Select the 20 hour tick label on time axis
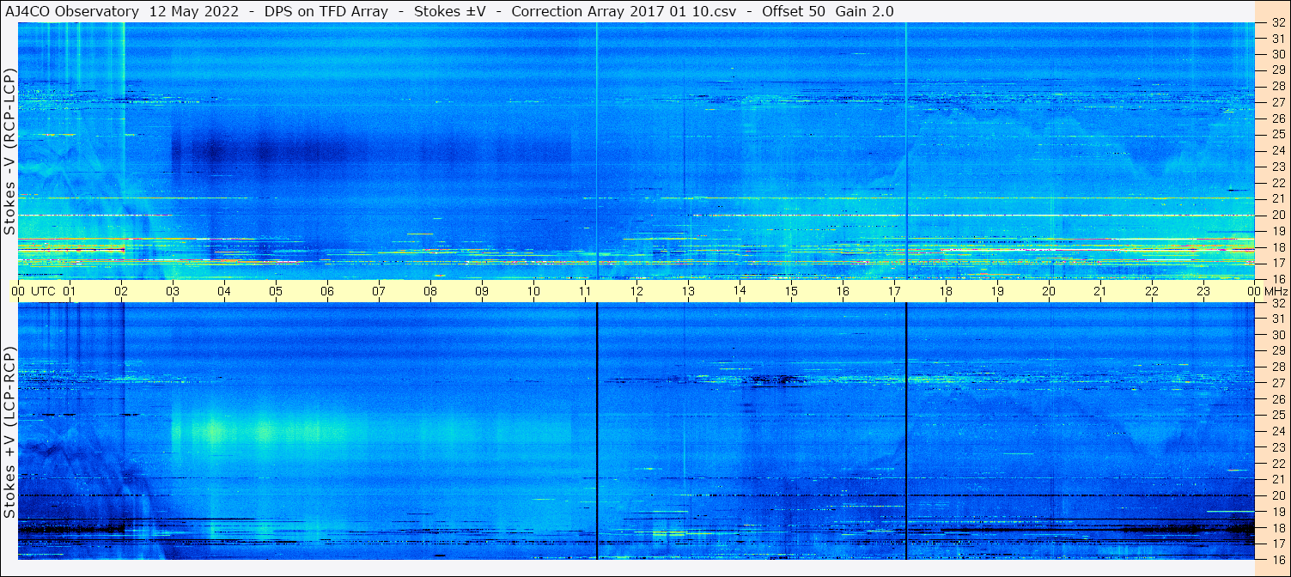 [x=1049, y=291]
